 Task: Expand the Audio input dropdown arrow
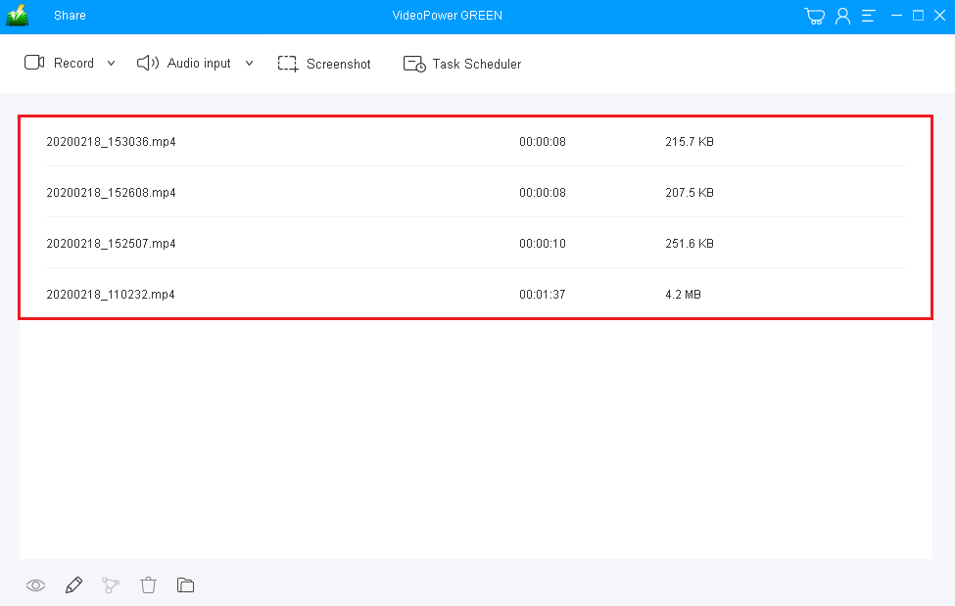[x=249, y=63]
